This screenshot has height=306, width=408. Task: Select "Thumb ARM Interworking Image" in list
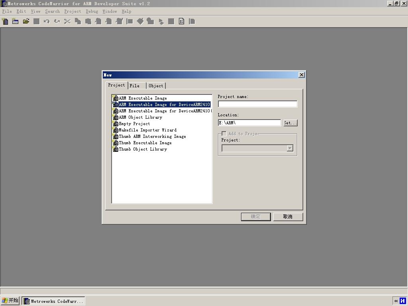tap(149, 136)
